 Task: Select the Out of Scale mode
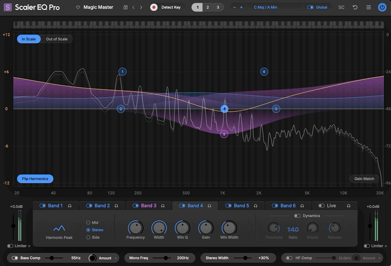click(57, 39)
